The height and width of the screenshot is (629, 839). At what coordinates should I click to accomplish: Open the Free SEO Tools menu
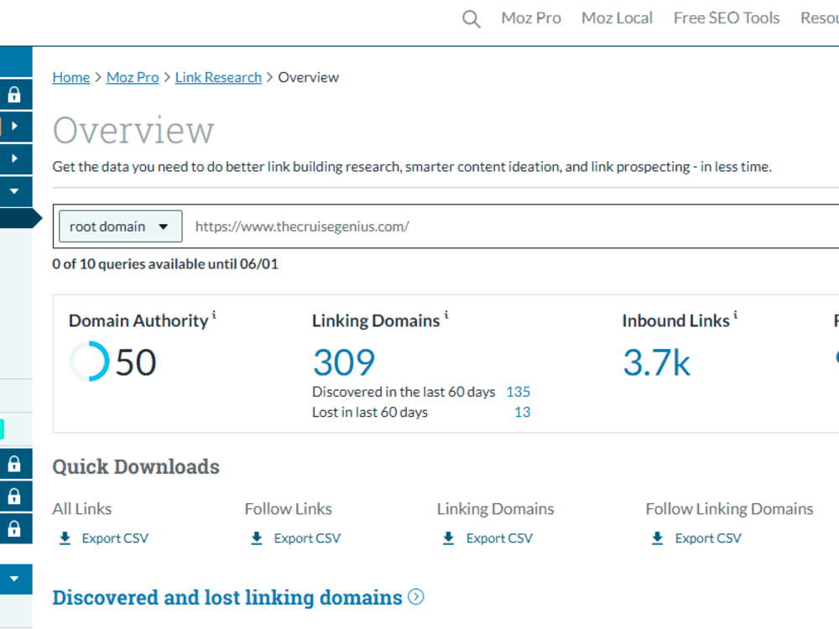pos(726,18)
